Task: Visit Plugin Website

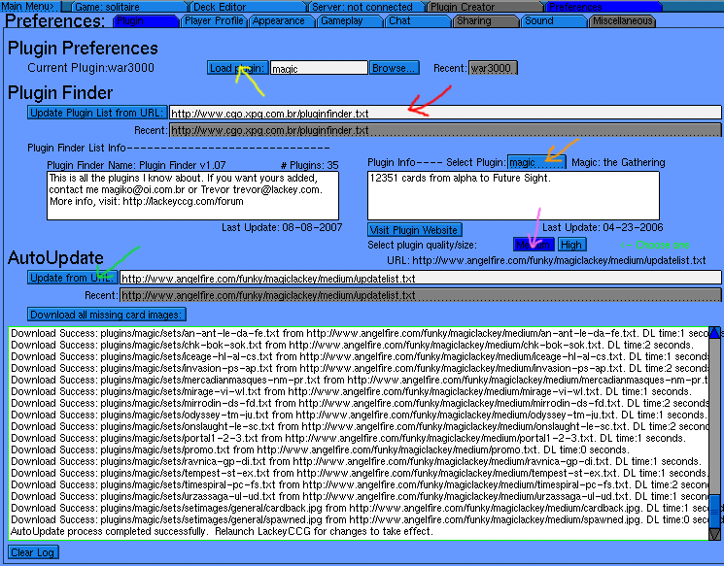Action: [x=414, y=230]
